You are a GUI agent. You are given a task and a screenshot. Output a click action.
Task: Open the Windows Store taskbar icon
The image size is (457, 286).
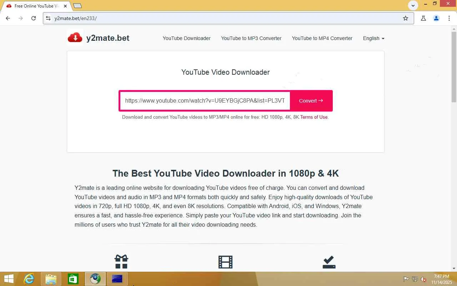tap(73, 279)
